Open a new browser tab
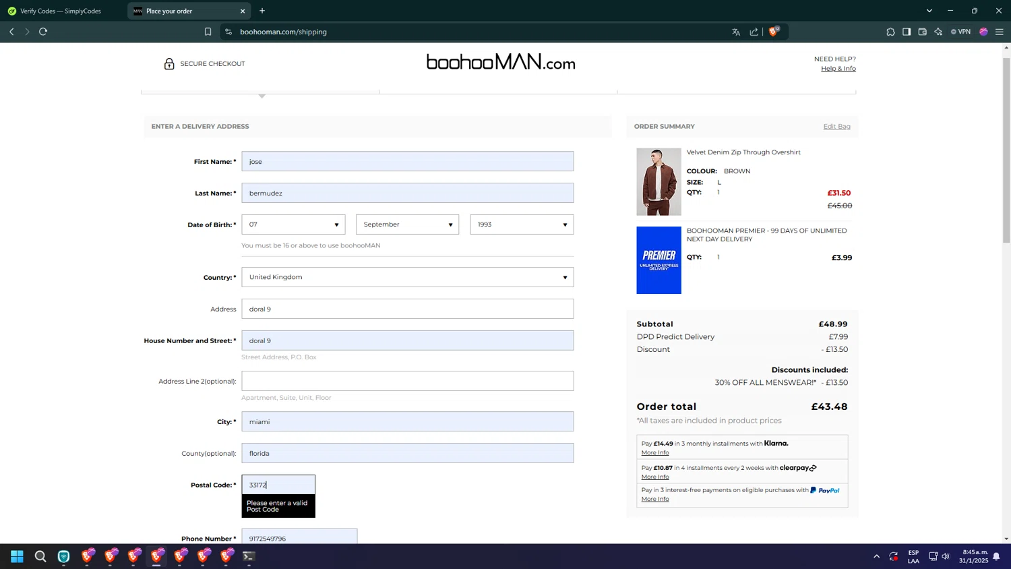Image resolution: width=1011 pixels, height=569 pixels. pyautogui.click(x=262, y=11)
